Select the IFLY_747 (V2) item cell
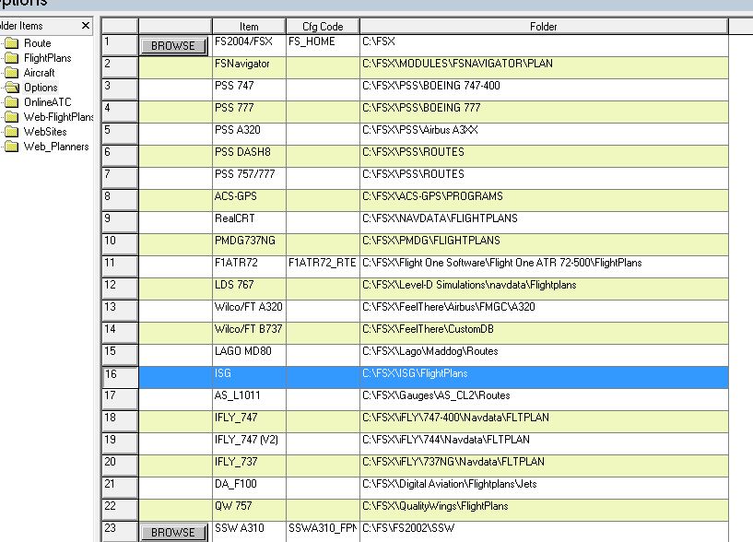Screen dimensions: 753x542 tap(249, 443)
